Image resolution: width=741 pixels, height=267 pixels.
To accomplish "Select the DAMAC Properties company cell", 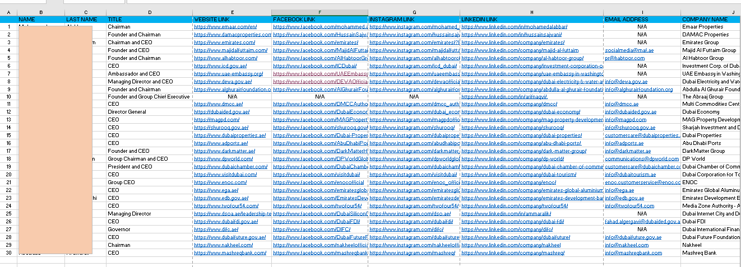I will tap(711, 34).
